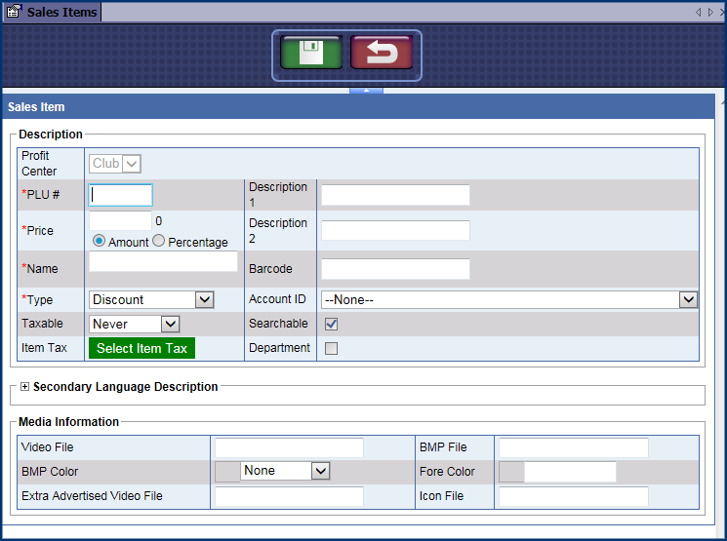This screenshot has height=541, width=727.
Task: Click the Sales Items tab icon
Action: click(15, 12)
